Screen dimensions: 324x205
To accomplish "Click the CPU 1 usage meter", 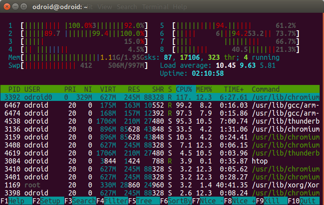I will (84, 26).
